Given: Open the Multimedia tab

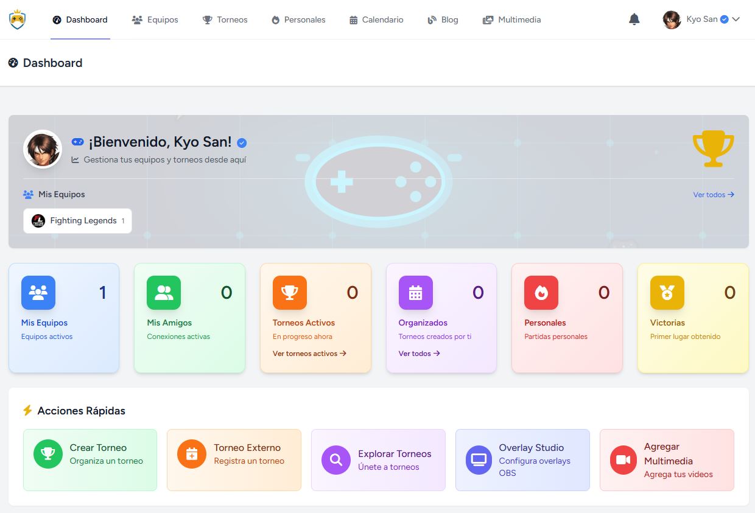Looking at the screenshot, I should pos(511,19).
